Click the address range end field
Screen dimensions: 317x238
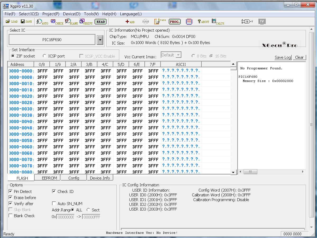(91, 217)
